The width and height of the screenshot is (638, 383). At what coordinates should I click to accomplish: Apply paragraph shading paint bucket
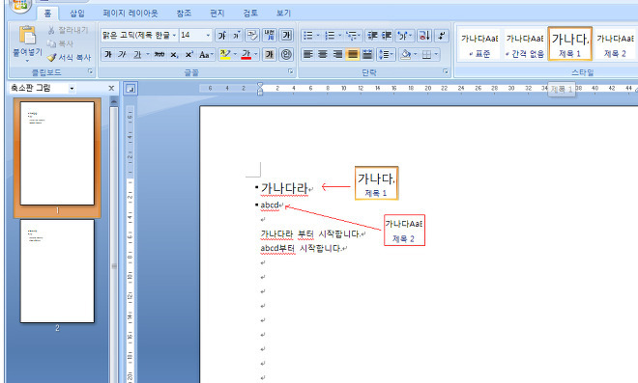click(405, 54)
